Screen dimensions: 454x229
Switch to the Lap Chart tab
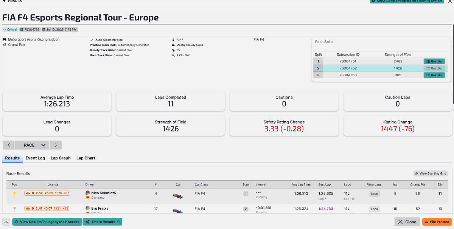pos(86,158)
